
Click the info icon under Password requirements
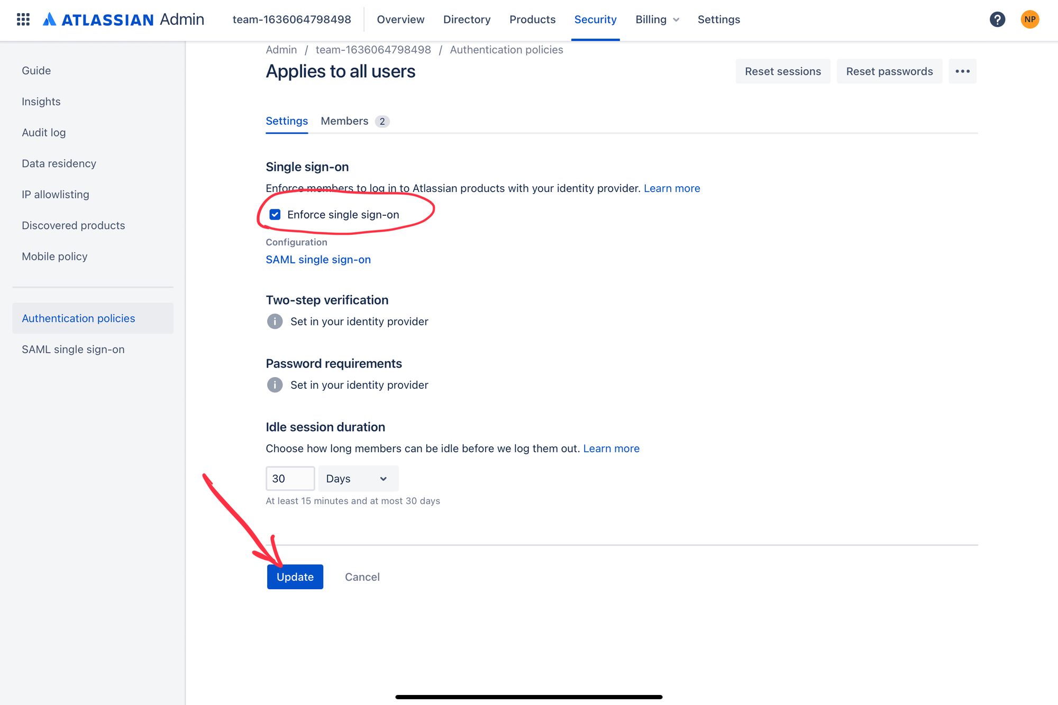coord(275,385)
